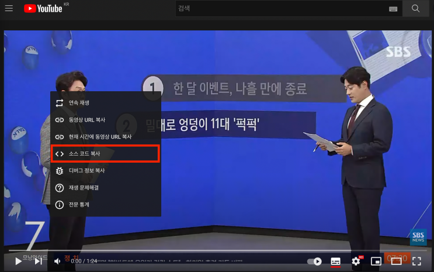Toggle the autoplay switch
Screen dimensions: 434x272
click(314, 261)
